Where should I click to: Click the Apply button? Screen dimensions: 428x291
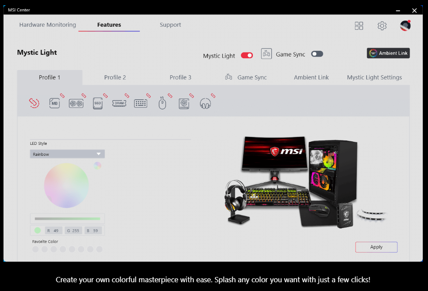(x=376, y=247)
